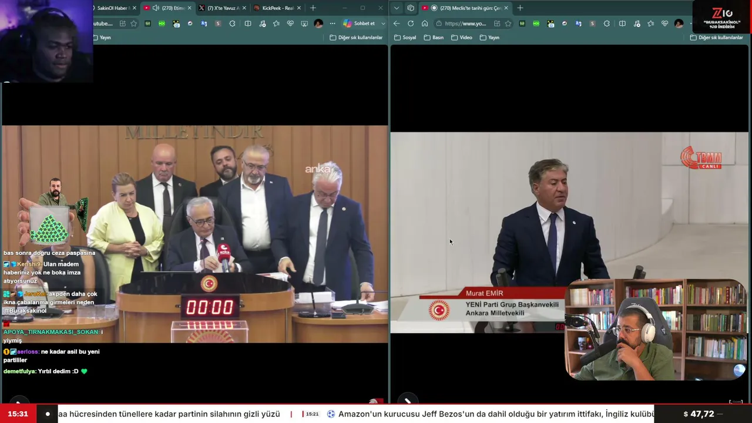Image resolution: width=752 pixels, height=423 pixels.
Task: Click the app-available icon in right address bar
Action: click(498, 23)
